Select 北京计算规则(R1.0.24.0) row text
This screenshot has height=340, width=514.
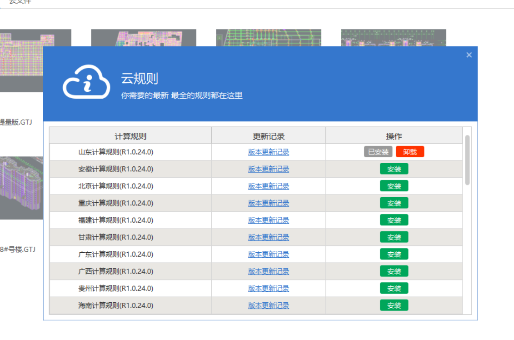pos(116,186)
